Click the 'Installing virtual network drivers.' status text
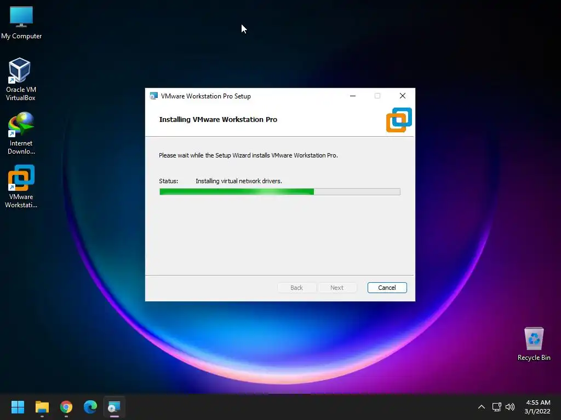561x420 pixels. (x=239, y=181)
